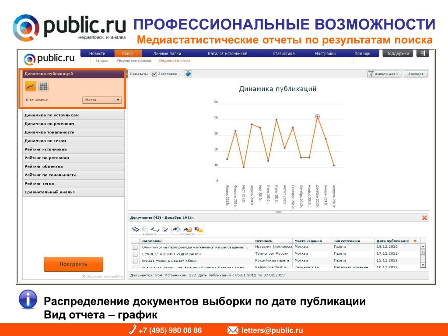Expand the Рейтинг объектов section
This screenshot has width=448, height=336.
click(73, 167)
